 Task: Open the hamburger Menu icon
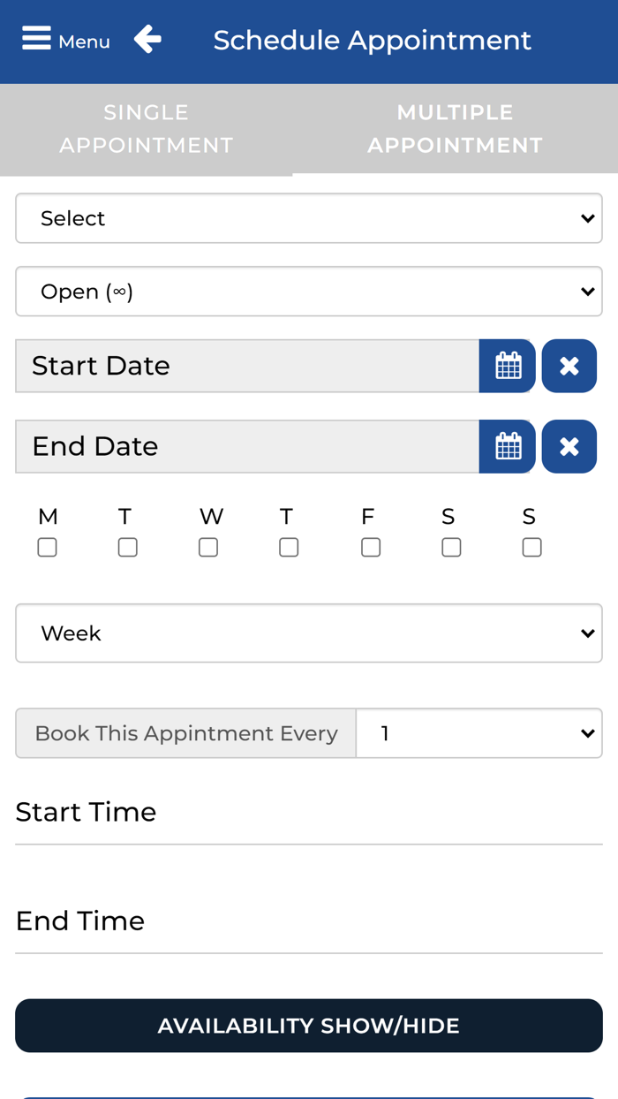click(37, 40)
